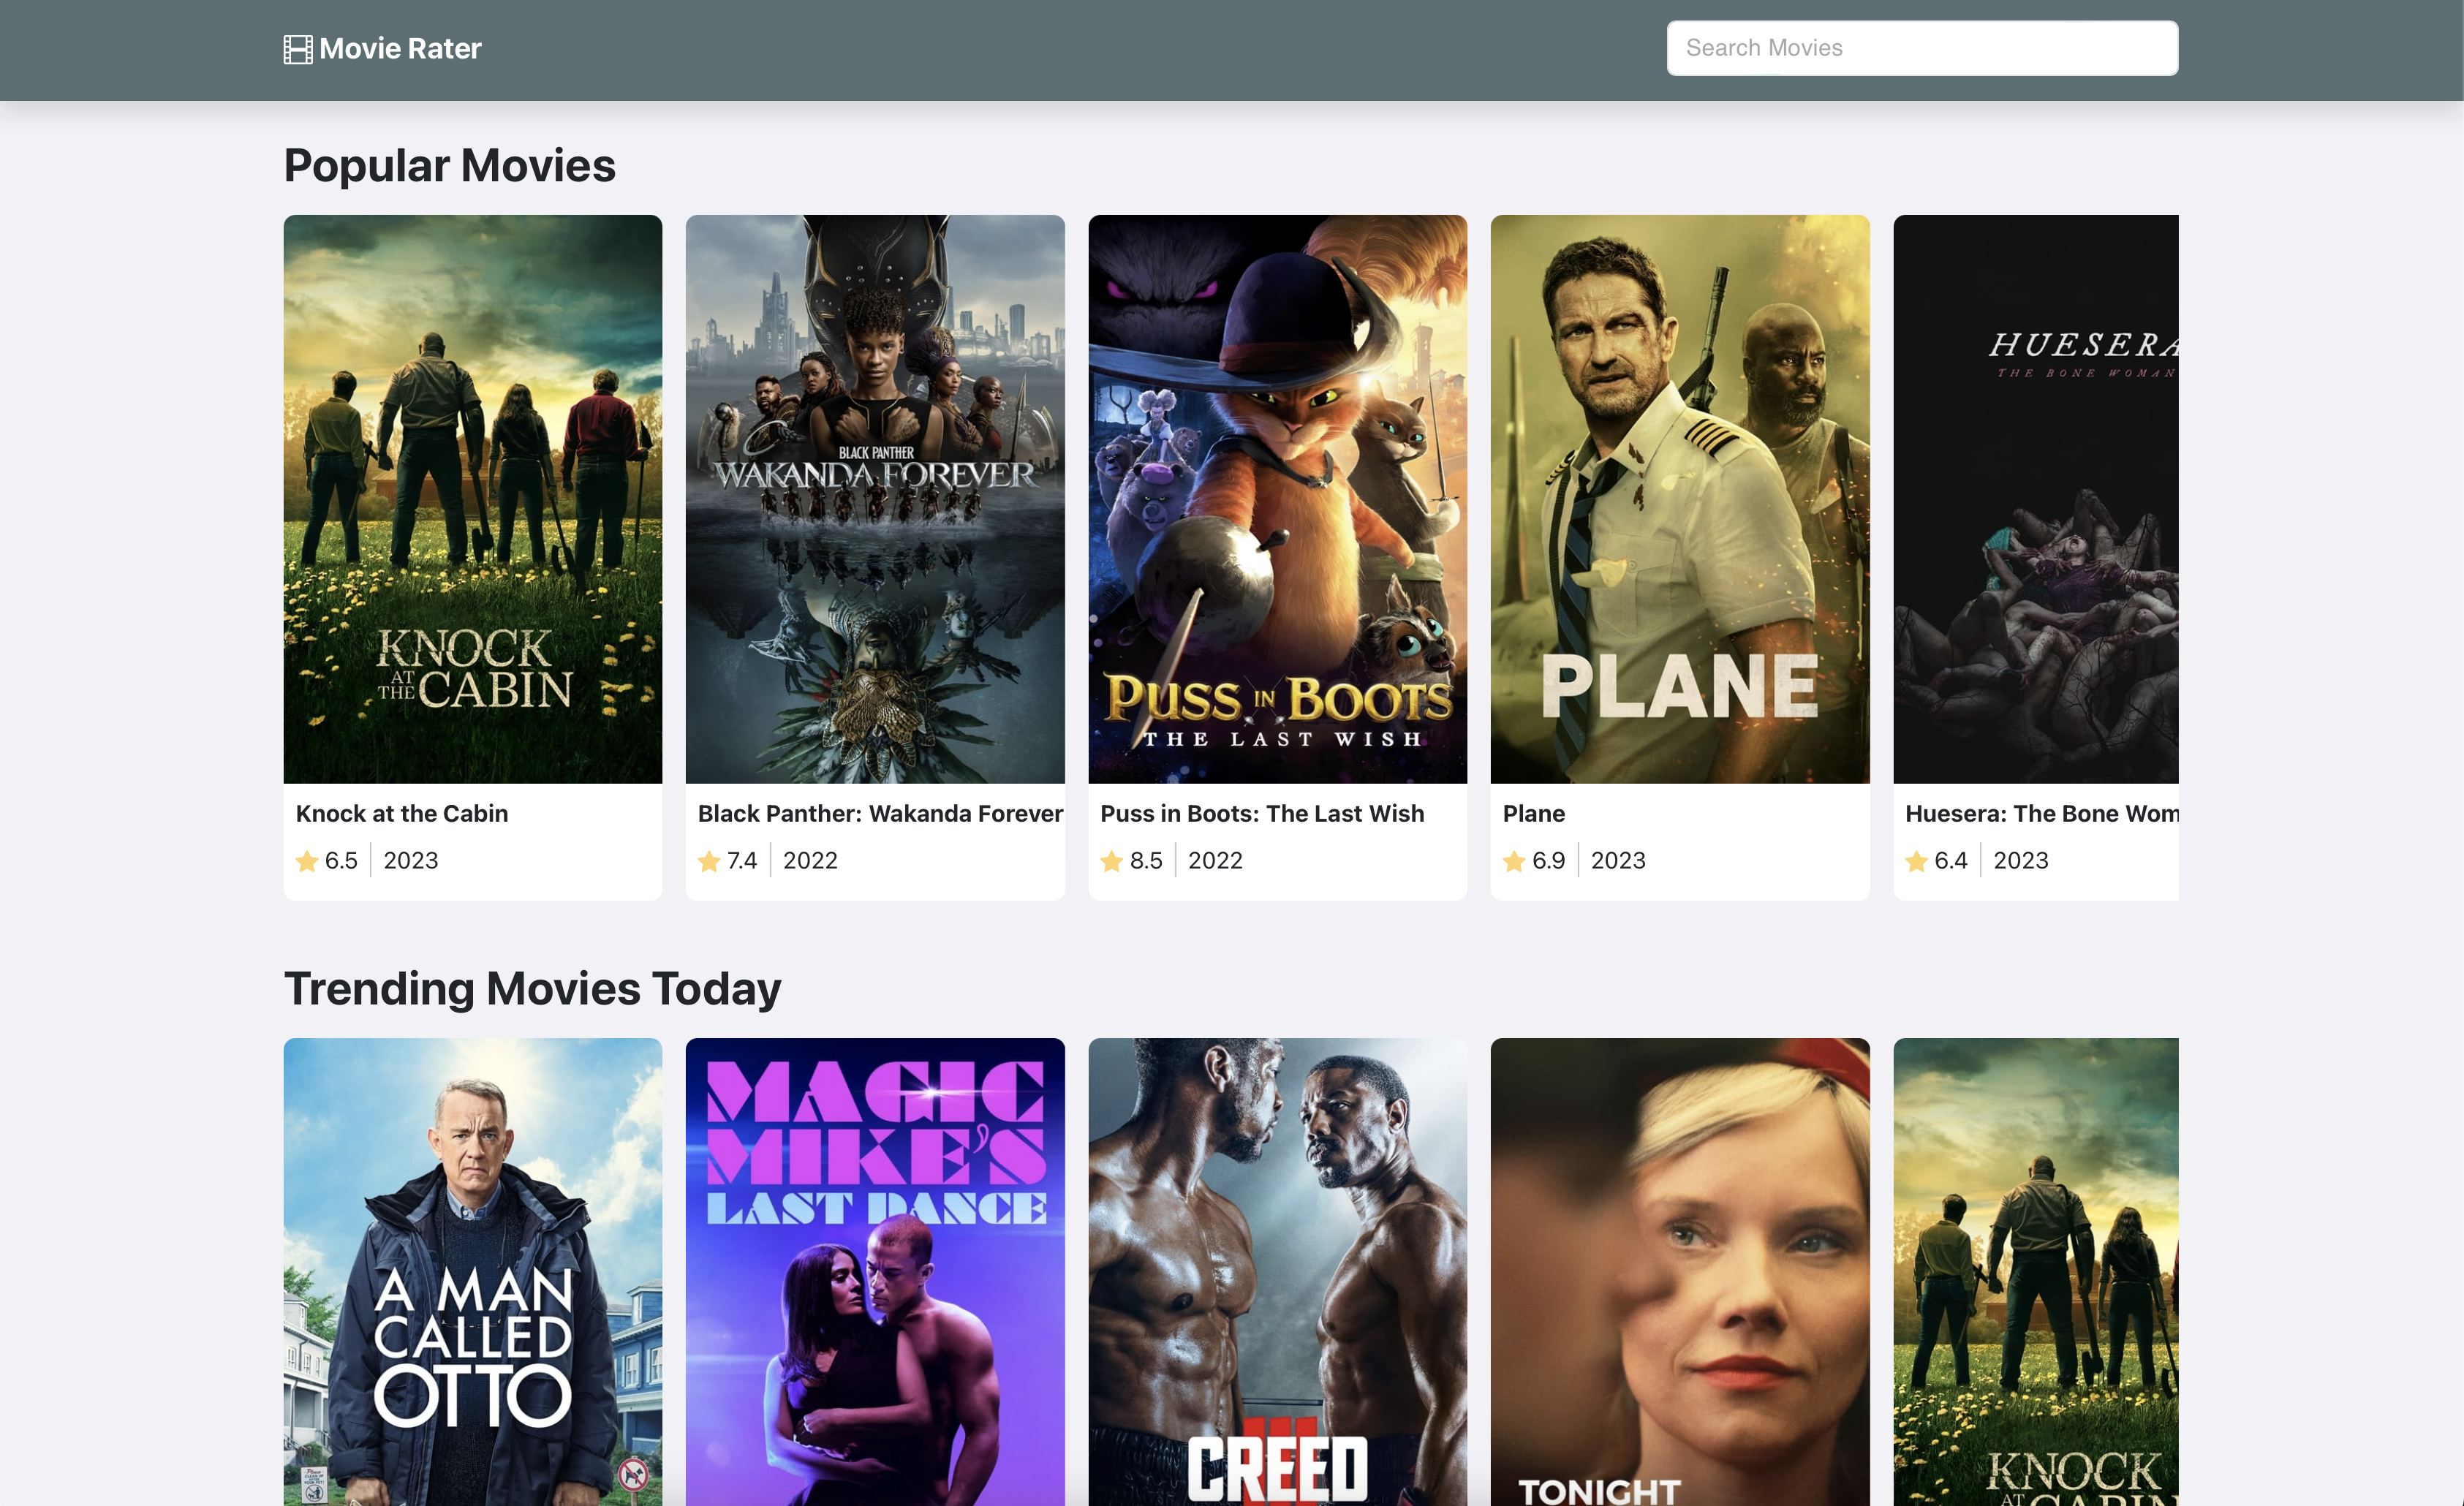Click the Huesera: The Bone Woman title text
The width and height of the screenshot is (2464, 1506).
(x=2042, y=814)
